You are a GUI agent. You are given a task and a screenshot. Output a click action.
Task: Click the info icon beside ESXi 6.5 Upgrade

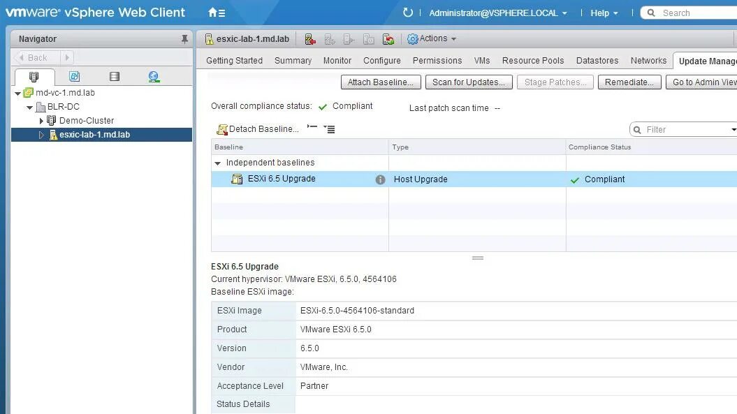click(380, 179)
